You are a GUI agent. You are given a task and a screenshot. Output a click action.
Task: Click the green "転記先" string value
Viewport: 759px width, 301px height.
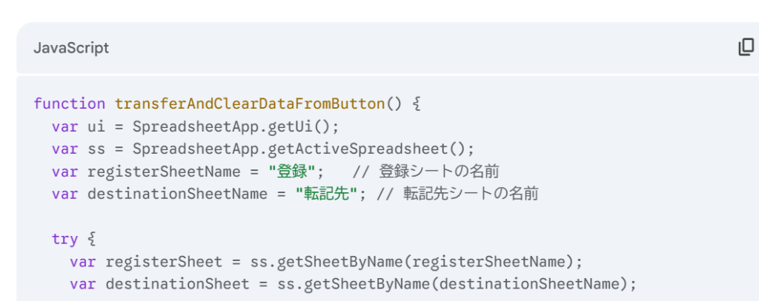click(326, 194)
